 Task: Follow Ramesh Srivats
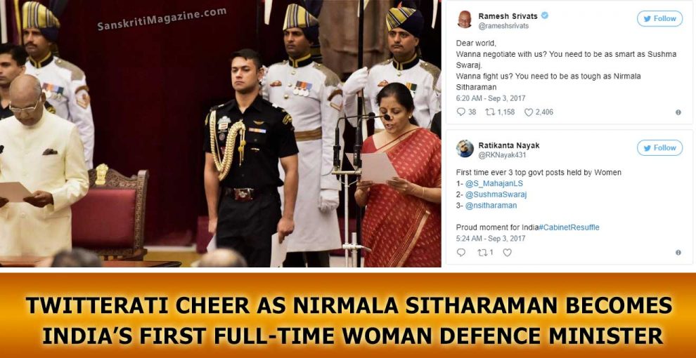(659, 19)
